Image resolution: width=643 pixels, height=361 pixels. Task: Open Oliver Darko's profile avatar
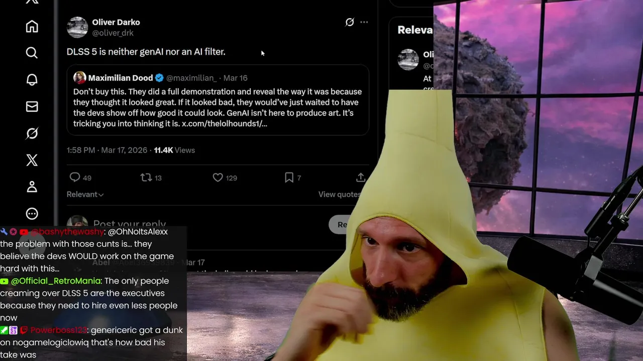[x=77, y=27]
